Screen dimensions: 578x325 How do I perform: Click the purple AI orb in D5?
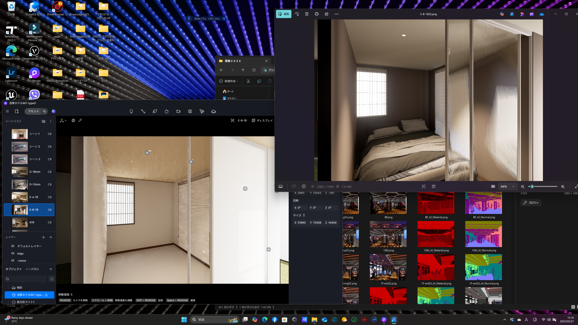coord(54,111)
